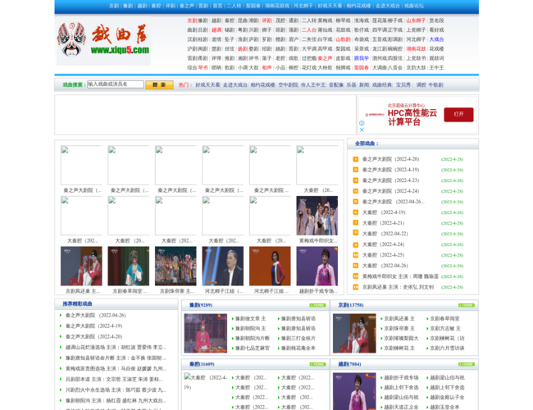533x410 pixels.
Task: Click the 戏曲搜索 text input field
Action: 115,84
